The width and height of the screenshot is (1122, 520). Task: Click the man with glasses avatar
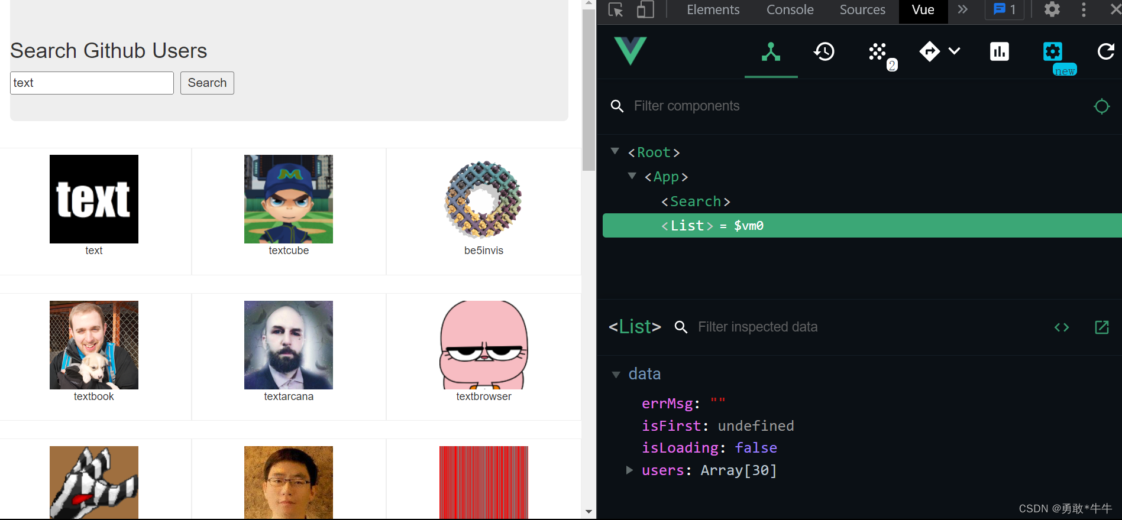pos(289,482)
